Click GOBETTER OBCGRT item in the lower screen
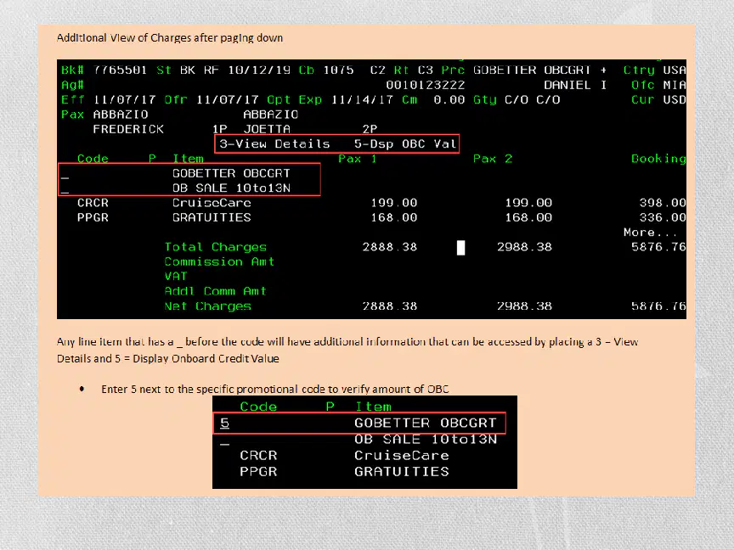 pos(425,424)
